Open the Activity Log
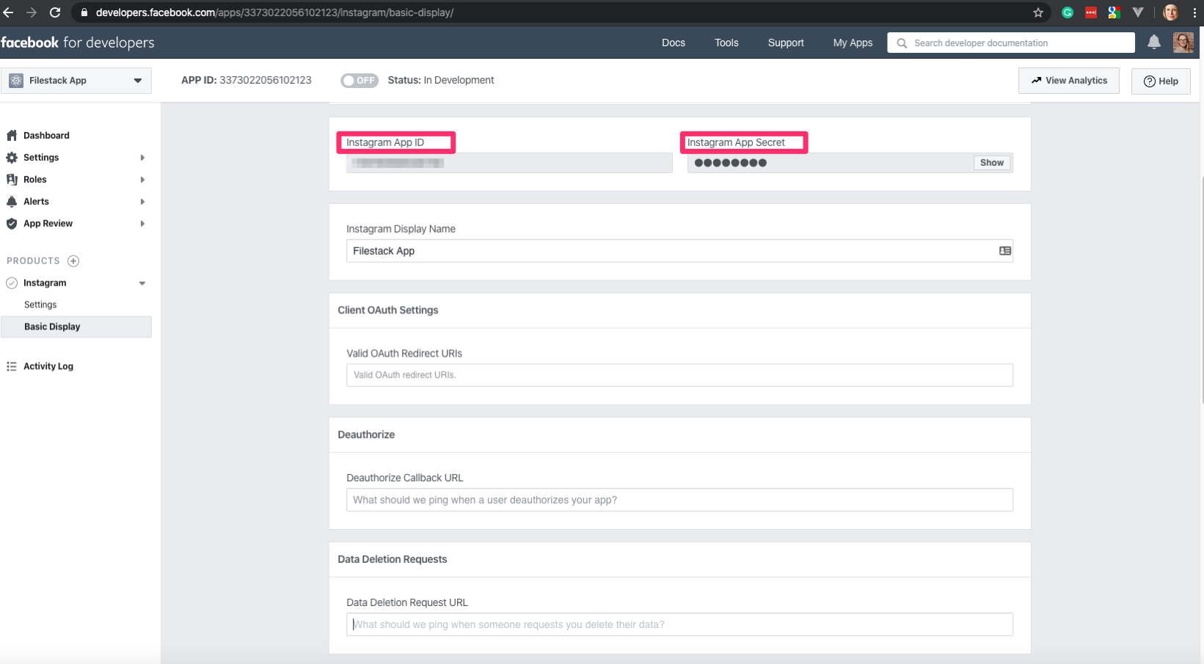This screenshot has width=1204, height=664. click(48, 366)
